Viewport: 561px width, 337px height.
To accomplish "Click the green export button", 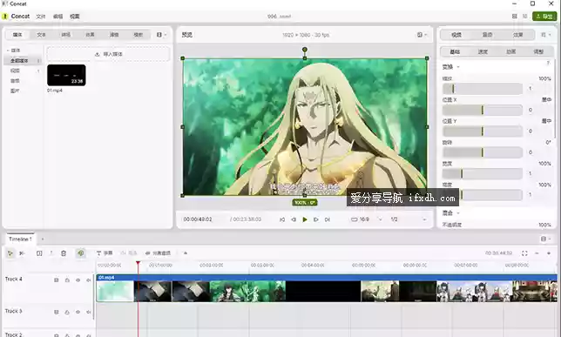I will (544, 17).
